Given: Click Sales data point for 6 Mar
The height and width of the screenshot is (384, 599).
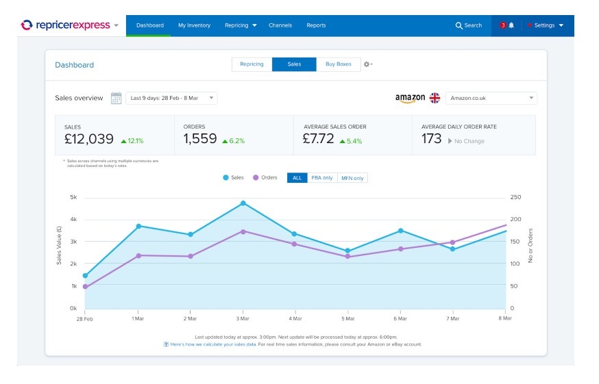Looking at the screenshot, I should click(401, 231).
